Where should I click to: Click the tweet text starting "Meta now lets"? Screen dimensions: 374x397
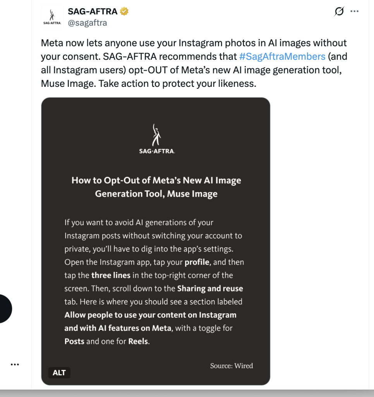click(194, 63)
